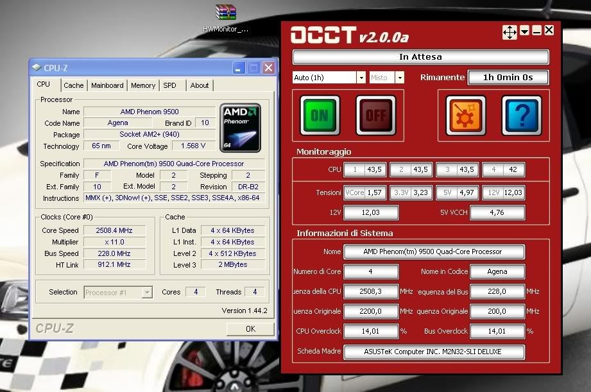Click the OCCT 5V voltage reading 4,97

click(x=467, y=192)
